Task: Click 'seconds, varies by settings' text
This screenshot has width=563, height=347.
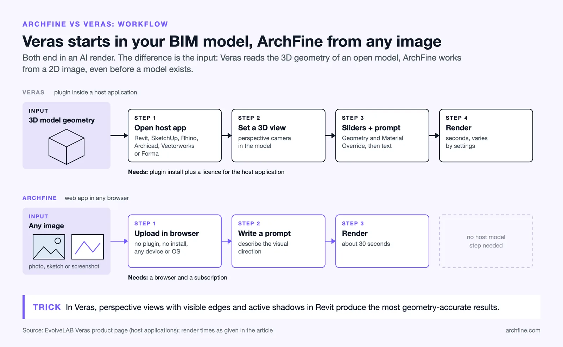Action: [x=467, y=142]
